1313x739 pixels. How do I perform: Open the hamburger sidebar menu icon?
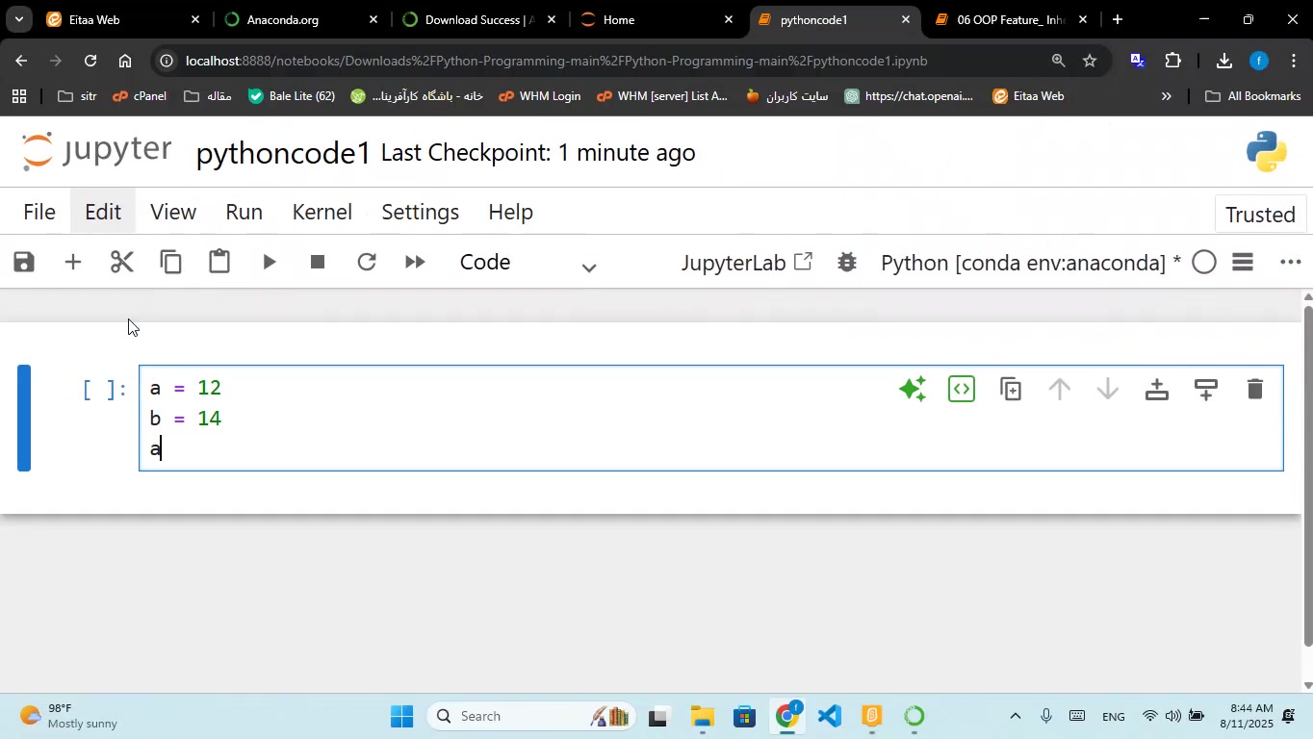click(x=1243, y=262)
